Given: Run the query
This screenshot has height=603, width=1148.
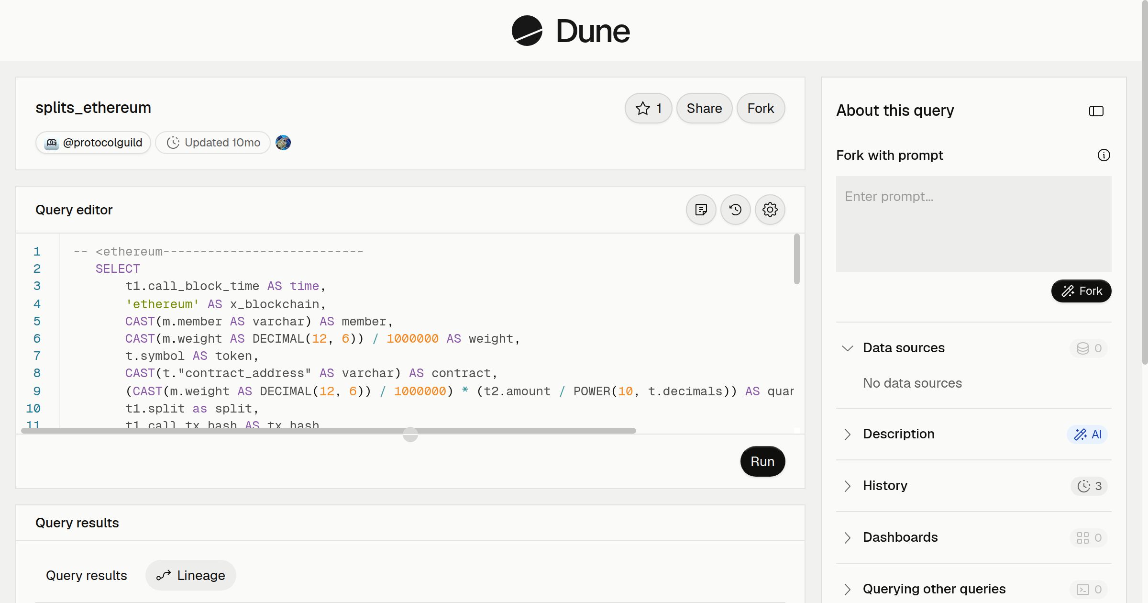Looking at the screenshot, I should pos(762,461).
